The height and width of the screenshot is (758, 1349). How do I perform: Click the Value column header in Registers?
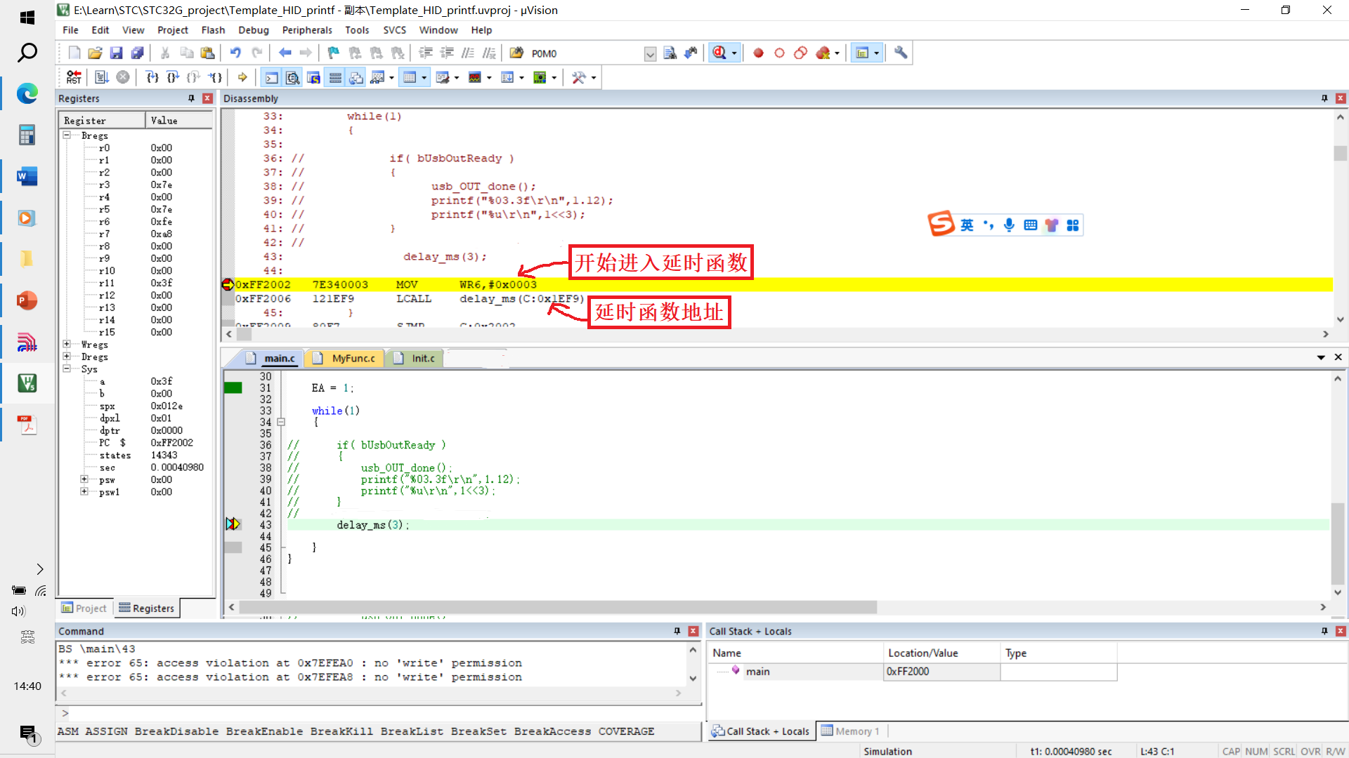(179, 120)
